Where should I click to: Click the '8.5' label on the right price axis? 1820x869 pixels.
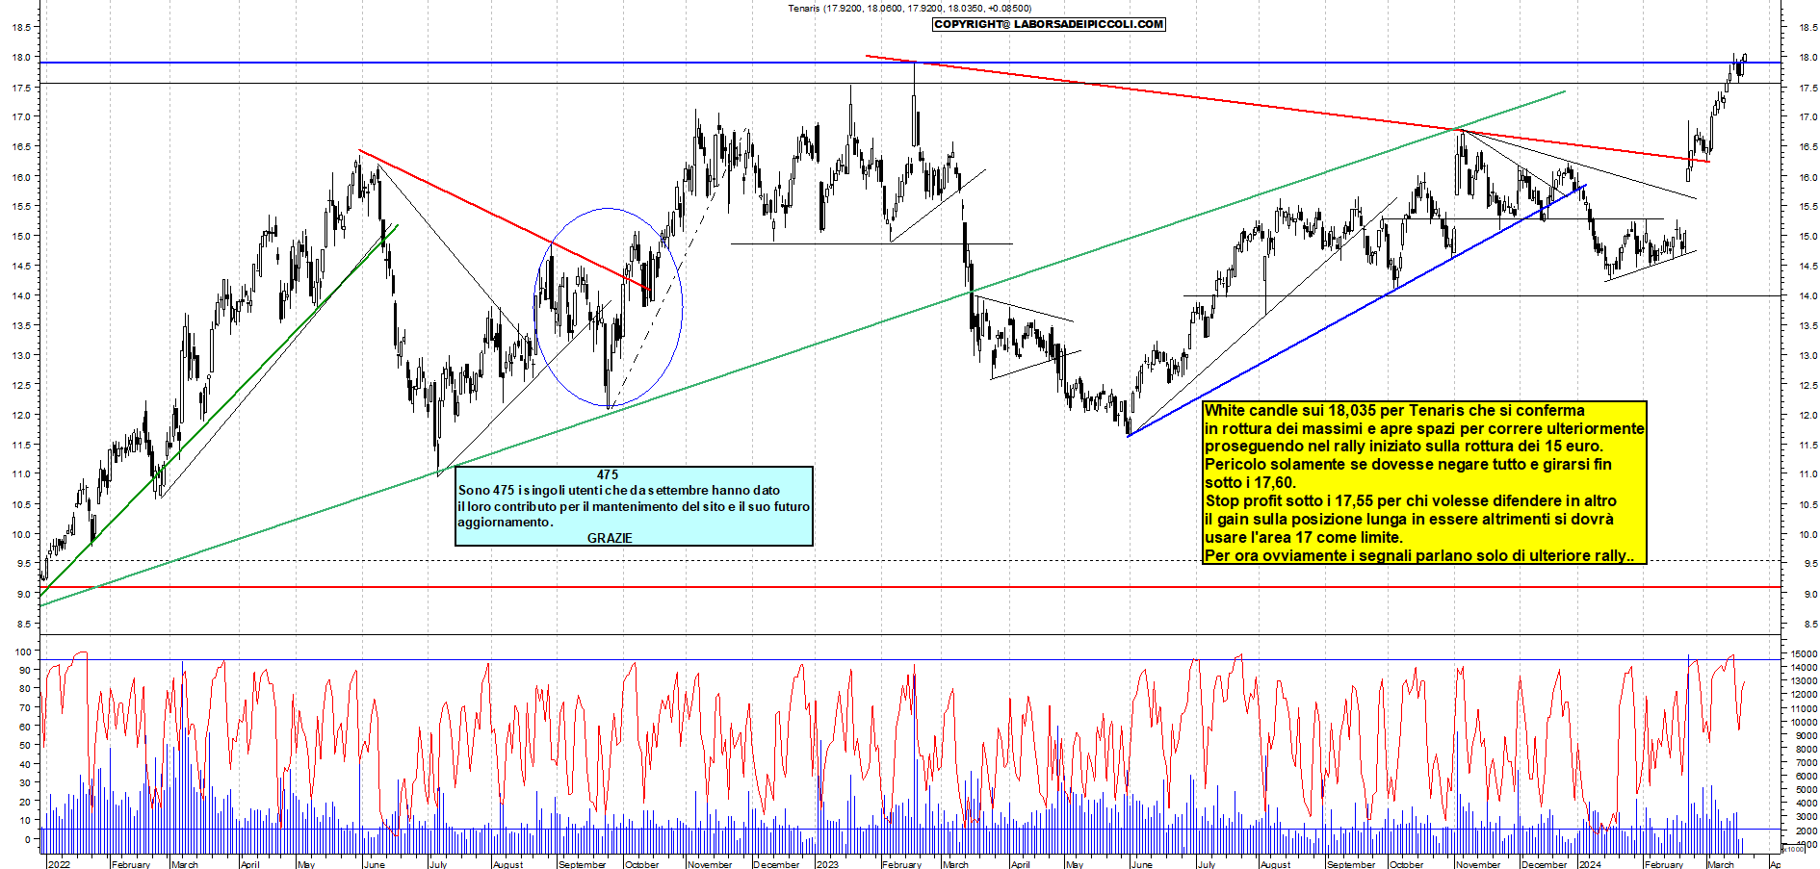point(1809,624)
